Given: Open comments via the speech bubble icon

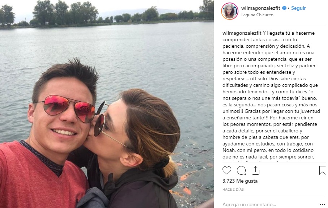Looking at the screenshot, I should click(241, 170).
